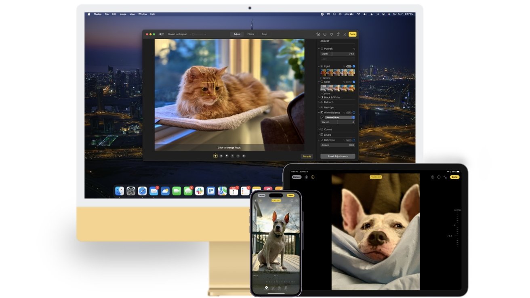Click the cat's face to change focus

click(208, 88)
